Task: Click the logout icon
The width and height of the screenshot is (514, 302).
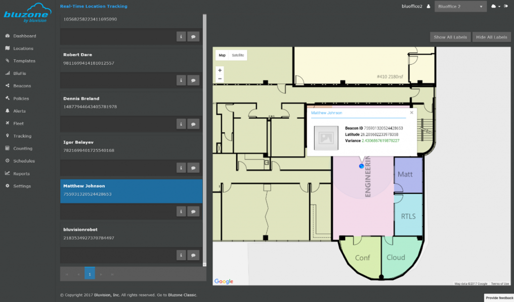Action: click(506, 6)
